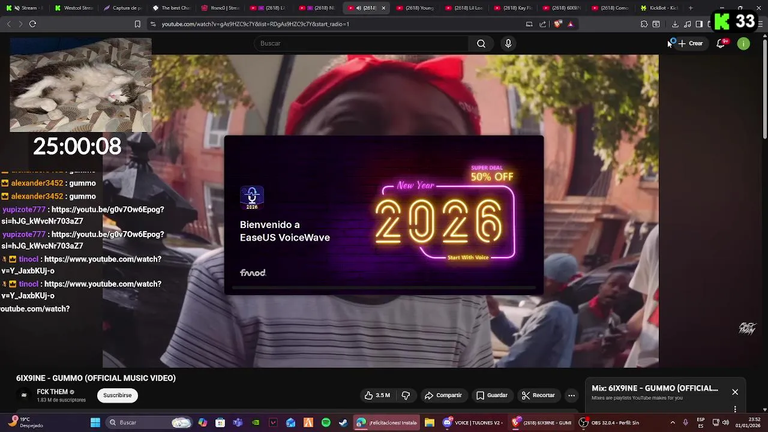The height and width of the screenshot is (432, 768).
Task: Open Copilot icon in the taskbar
Action: pyautogui.click(x=203, y=422)
